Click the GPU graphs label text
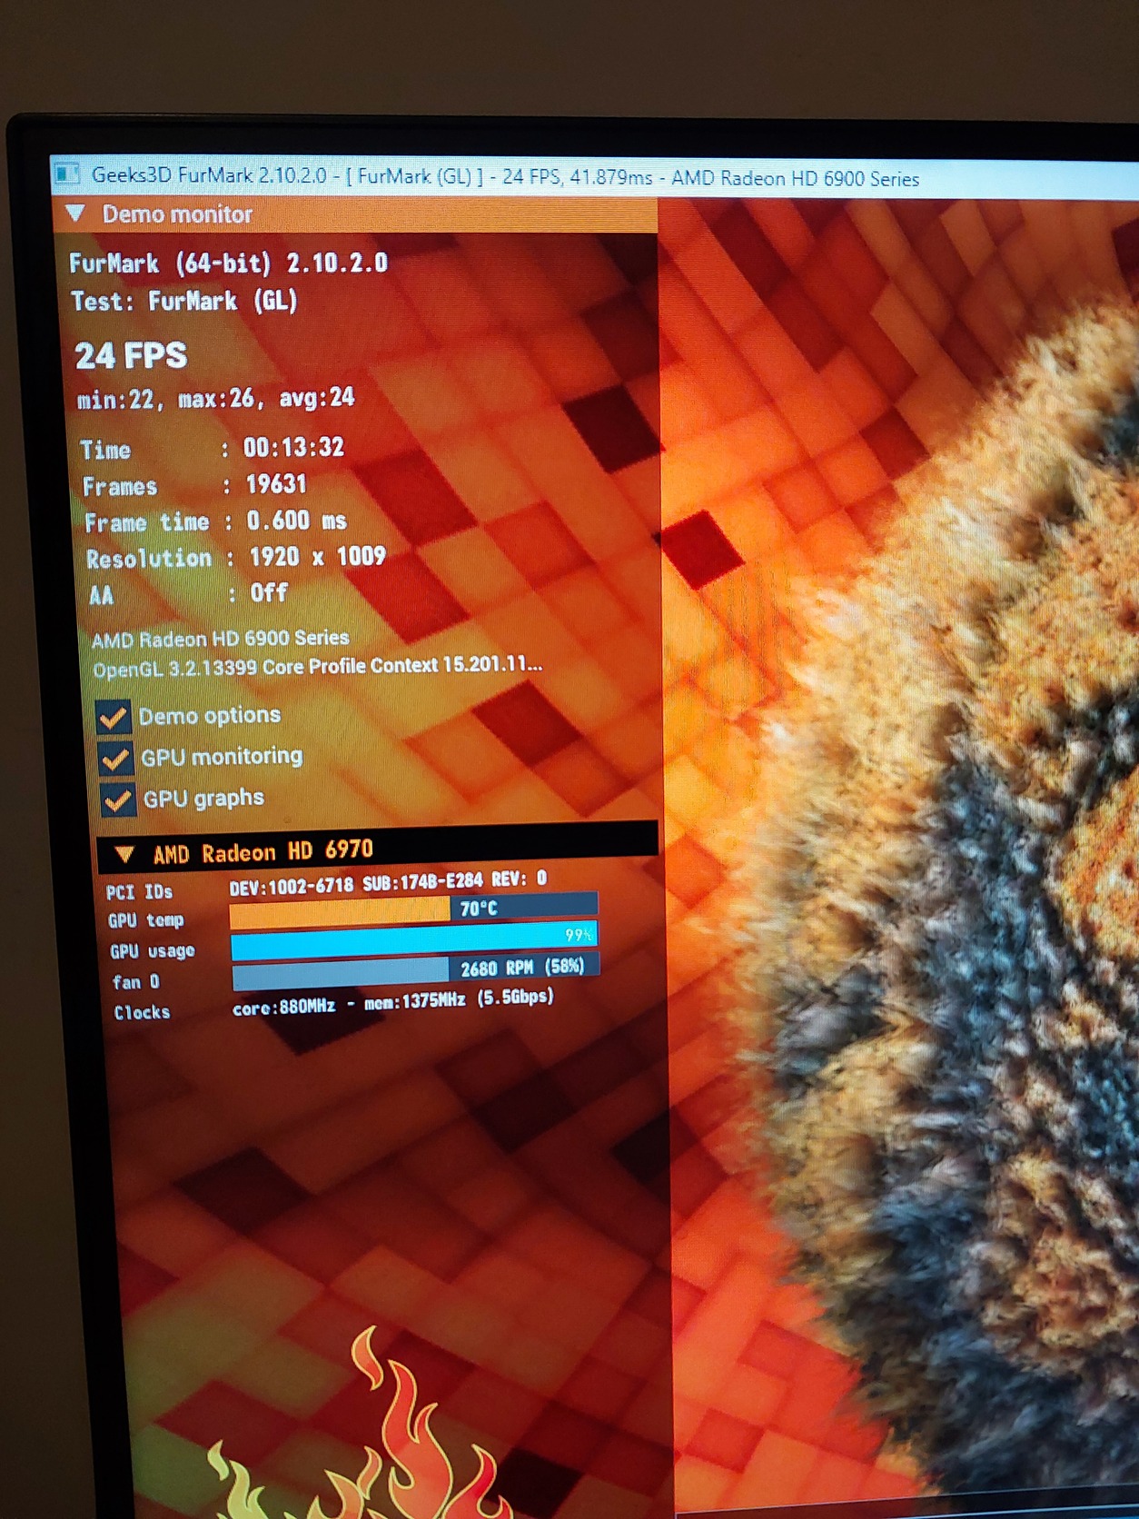 (x=203, y=799)
